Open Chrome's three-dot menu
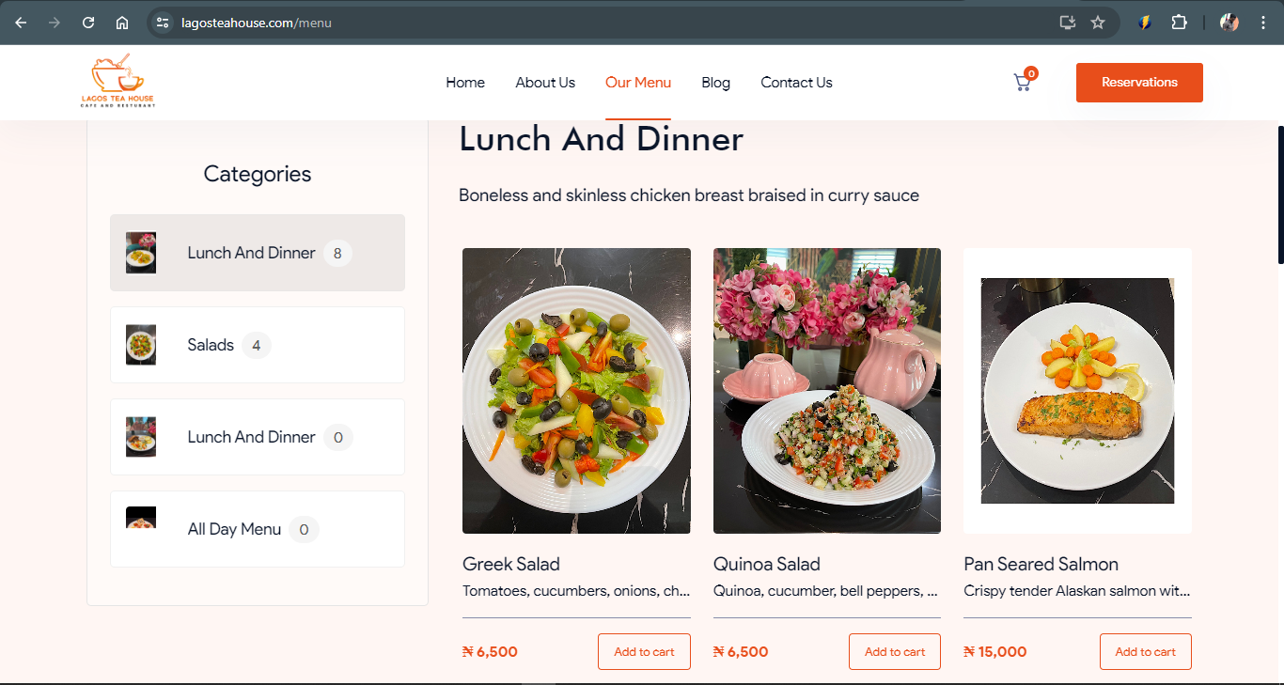Screen dimensions: 1284x685 (1262, 23)
